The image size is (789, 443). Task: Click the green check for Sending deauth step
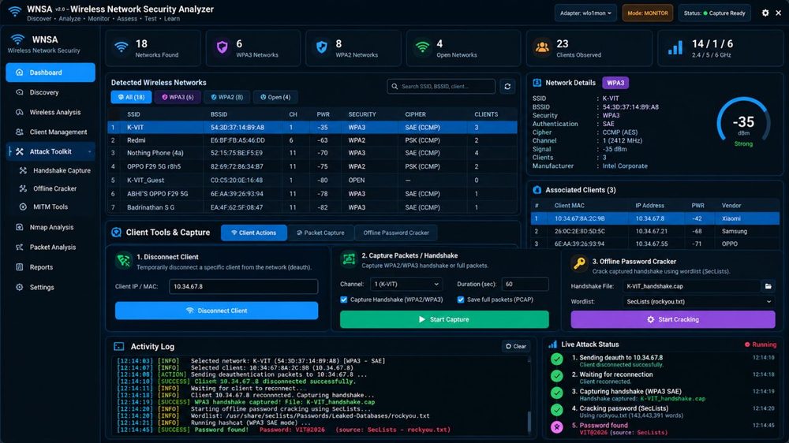[x=556, y=359]
